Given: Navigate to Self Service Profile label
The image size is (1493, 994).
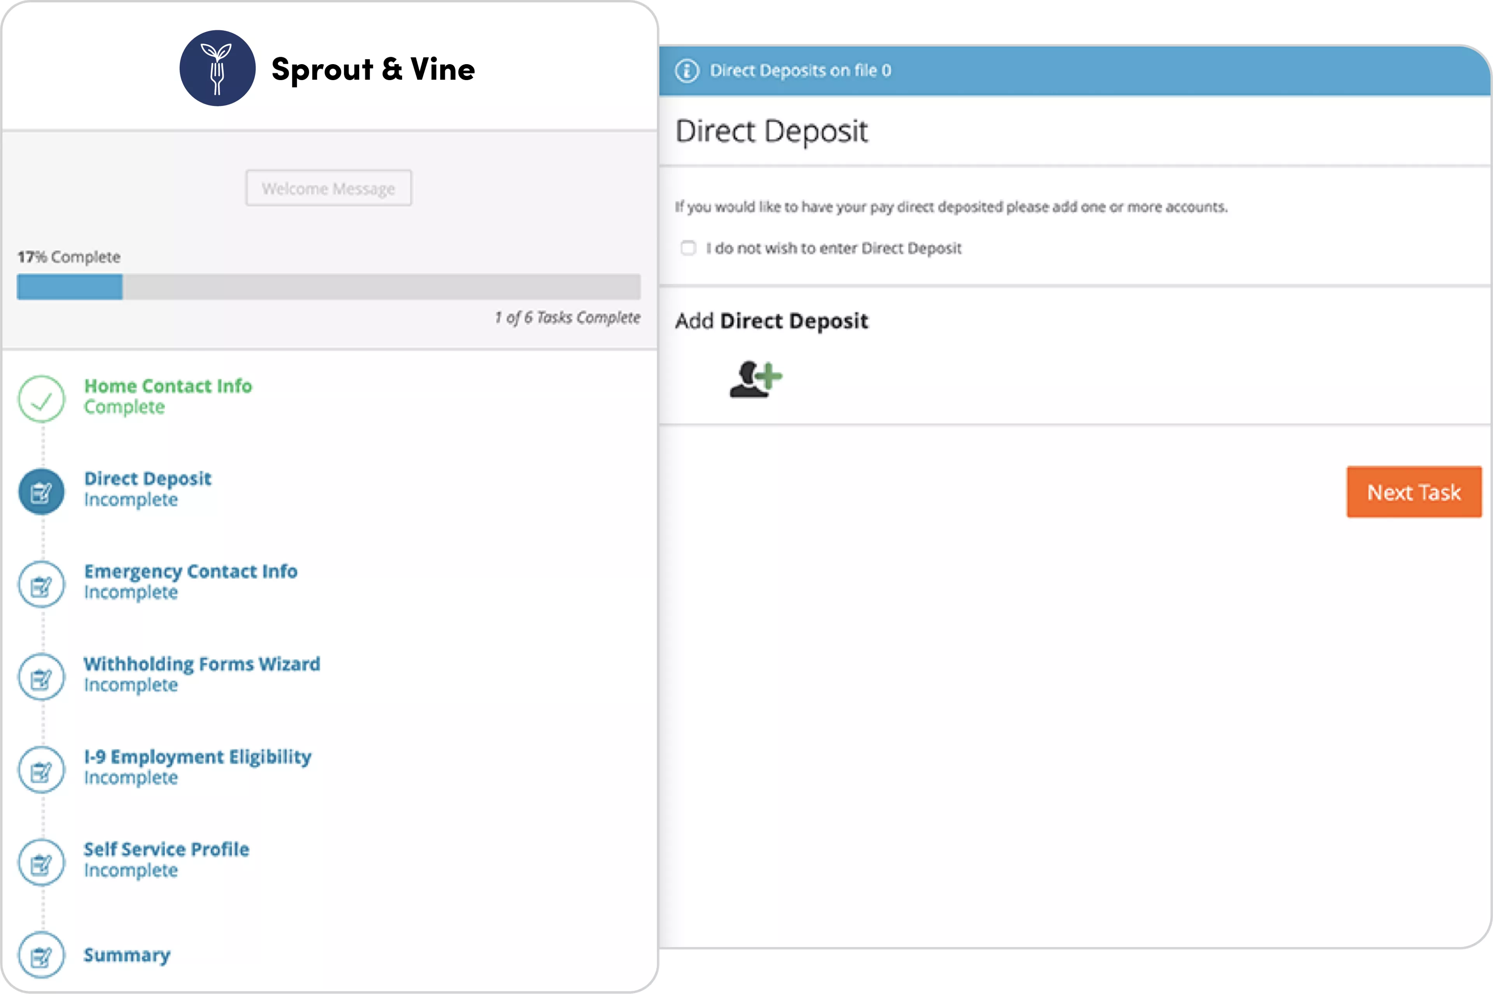Looking at the screenshot, I should click(166, 849).
